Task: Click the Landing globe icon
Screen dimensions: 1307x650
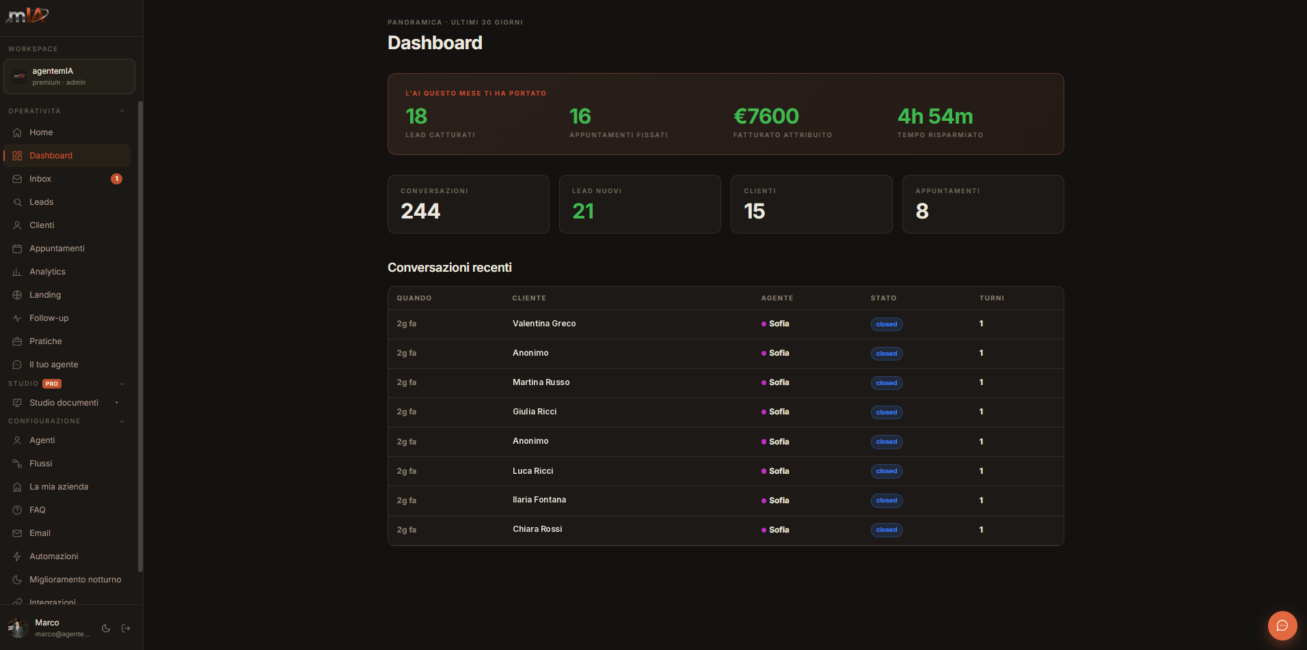Action: click(x=17, y=295)
